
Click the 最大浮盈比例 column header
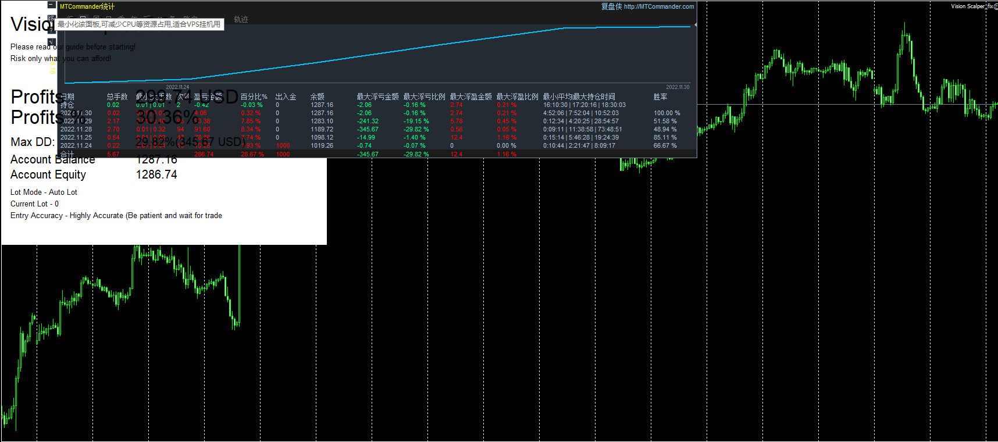[x=518, y=97]
